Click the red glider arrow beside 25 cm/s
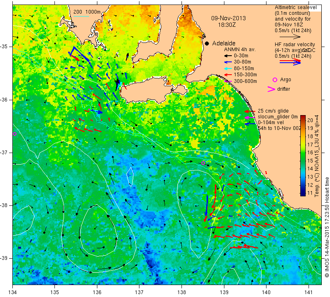This screenshot has width=330, height=297. (x=250, y=111)
